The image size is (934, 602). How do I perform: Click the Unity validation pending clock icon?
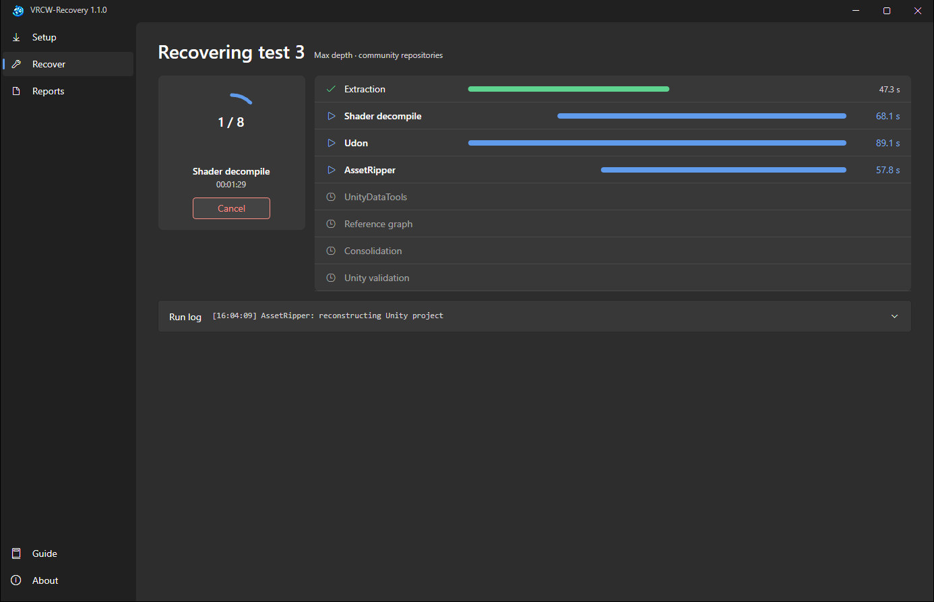(x=331, y=278)
